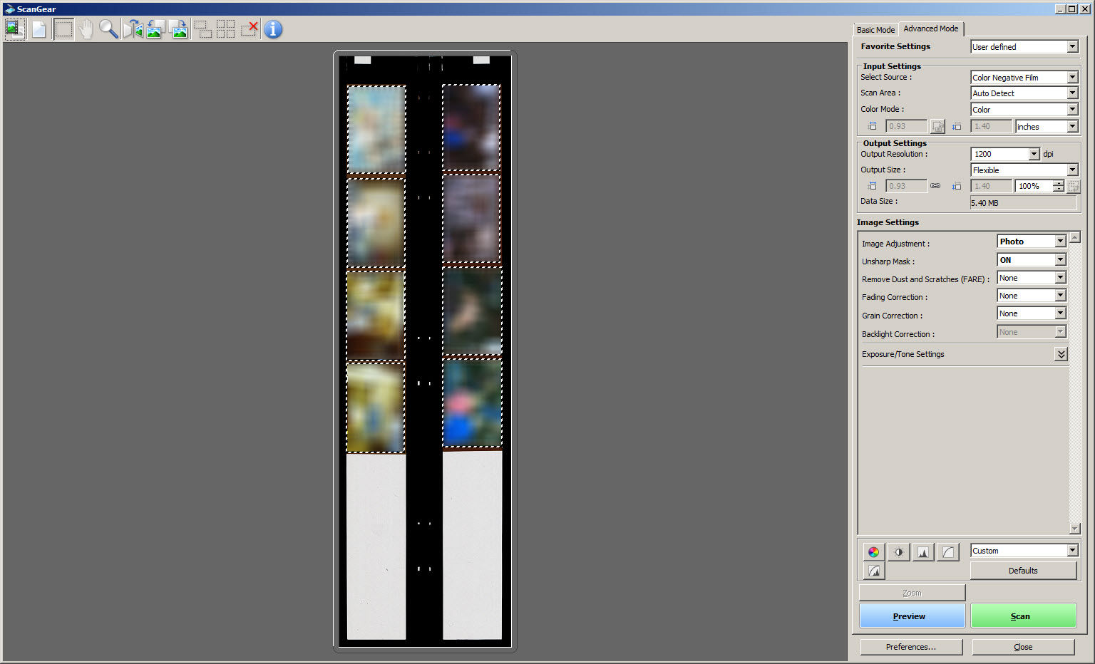Click the thumbnail view film icon
This screenshot has width=1095, height=664.
[x=14, y=29]
